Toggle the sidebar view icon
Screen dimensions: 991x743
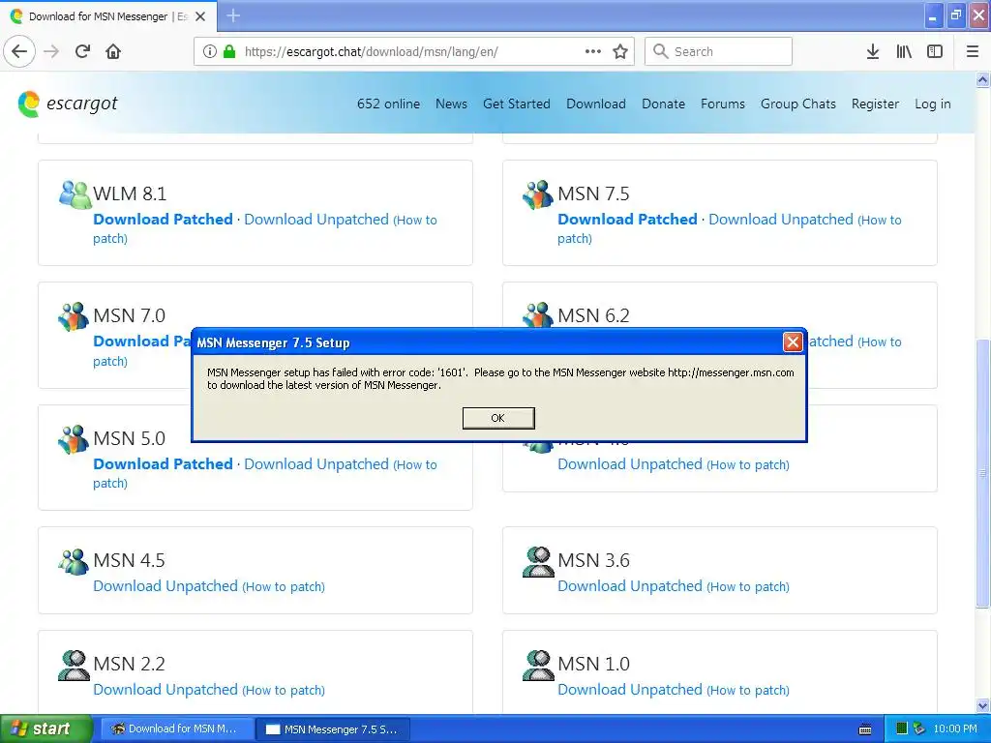tap(935, 51)
